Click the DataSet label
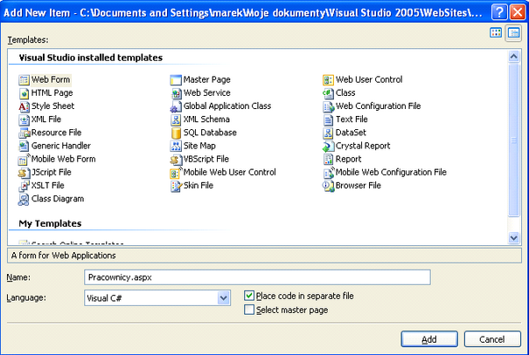This screenshot has height=355, width=529. (351, 133)
